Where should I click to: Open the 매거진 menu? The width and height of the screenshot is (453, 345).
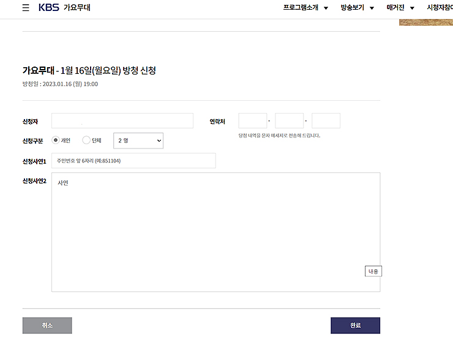pyautogui.click(x=395, y=7)
